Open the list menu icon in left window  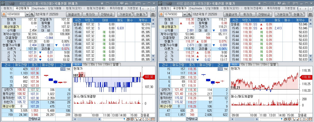coord(131,3)
